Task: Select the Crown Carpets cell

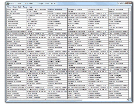Action: click(x=16, y=23)
